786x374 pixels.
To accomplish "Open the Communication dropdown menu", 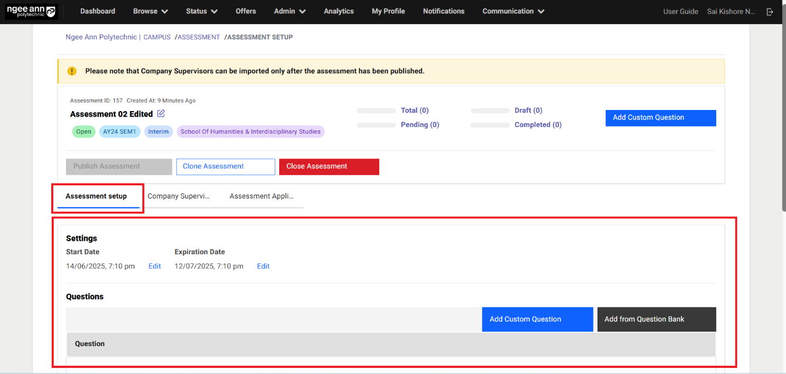I will pos(513,12).
